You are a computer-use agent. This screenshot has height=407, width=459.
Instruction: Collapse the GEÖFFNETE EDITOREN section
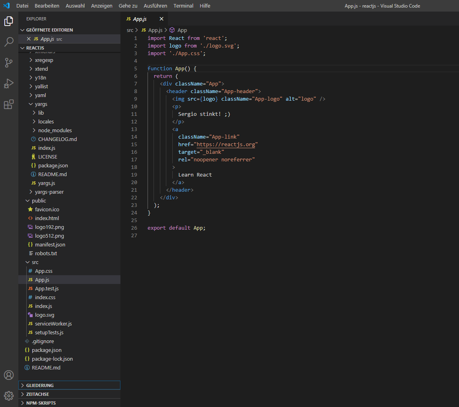coord(23,30)
